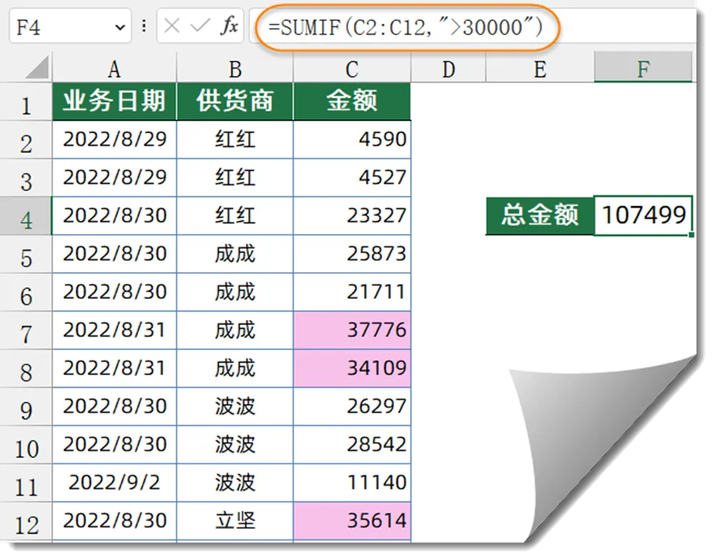Open the Name Box dropdown arrow
713x559 pixels.
[121, 27]
